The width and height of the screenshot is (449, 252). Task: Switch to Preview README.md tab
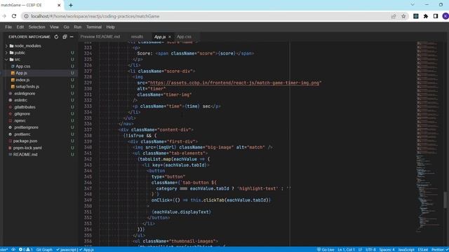point(100,37)
